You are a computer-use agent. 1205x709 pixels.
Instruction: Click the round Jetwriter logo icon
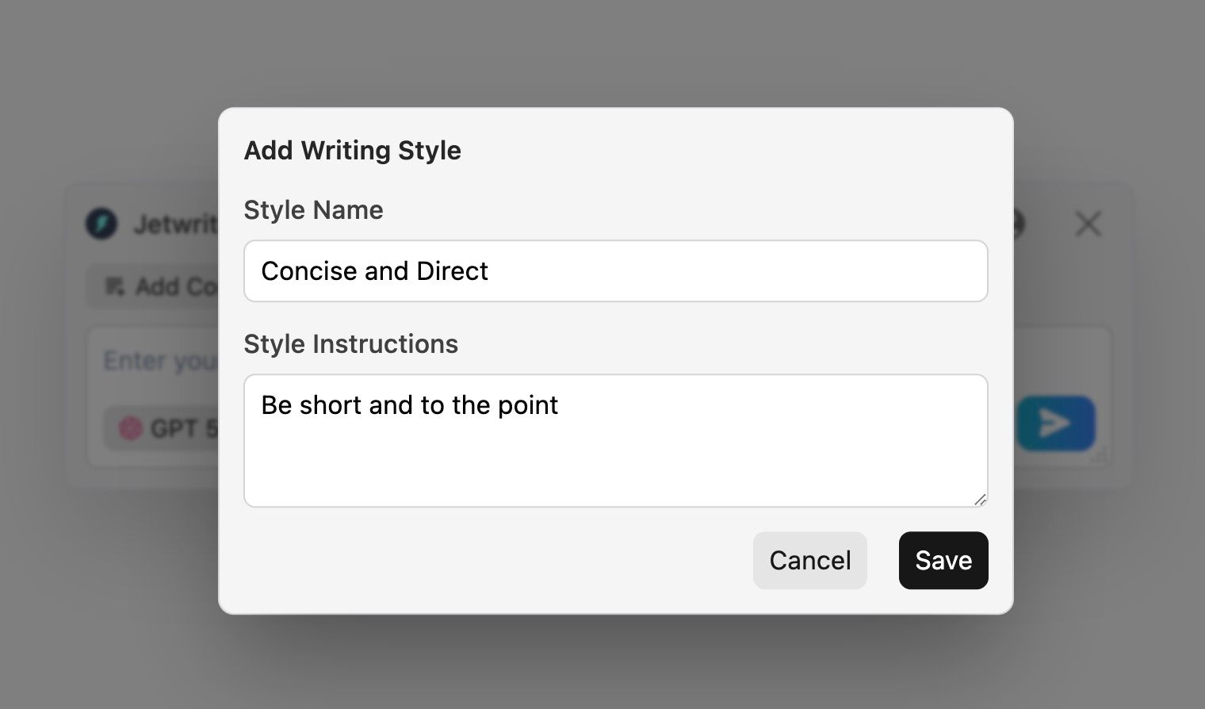101,224
